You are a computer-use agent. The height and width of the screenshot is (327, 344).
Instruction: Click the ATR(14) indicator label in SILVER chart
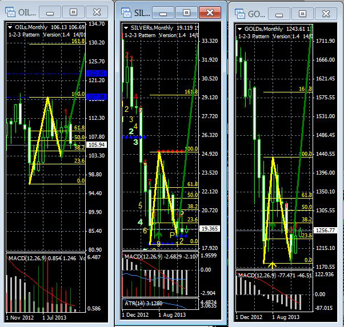135,304
